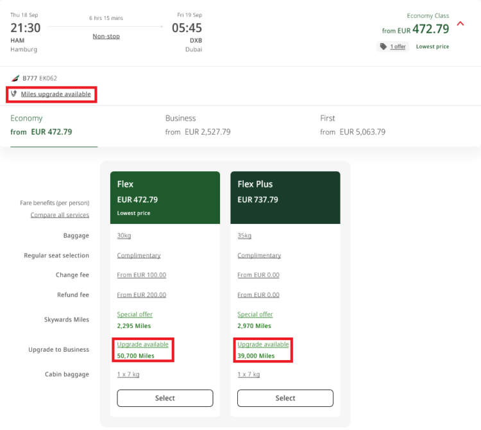Open Flex Plus Special offer miles link
481x430 pixels.
click(255, 314)
